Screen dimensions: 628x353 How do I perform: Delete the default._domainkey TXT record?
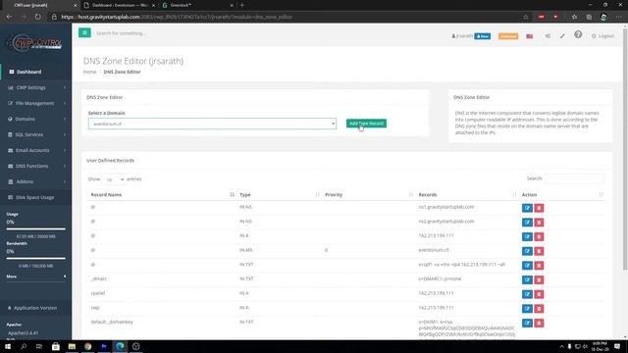click(539, 323)
